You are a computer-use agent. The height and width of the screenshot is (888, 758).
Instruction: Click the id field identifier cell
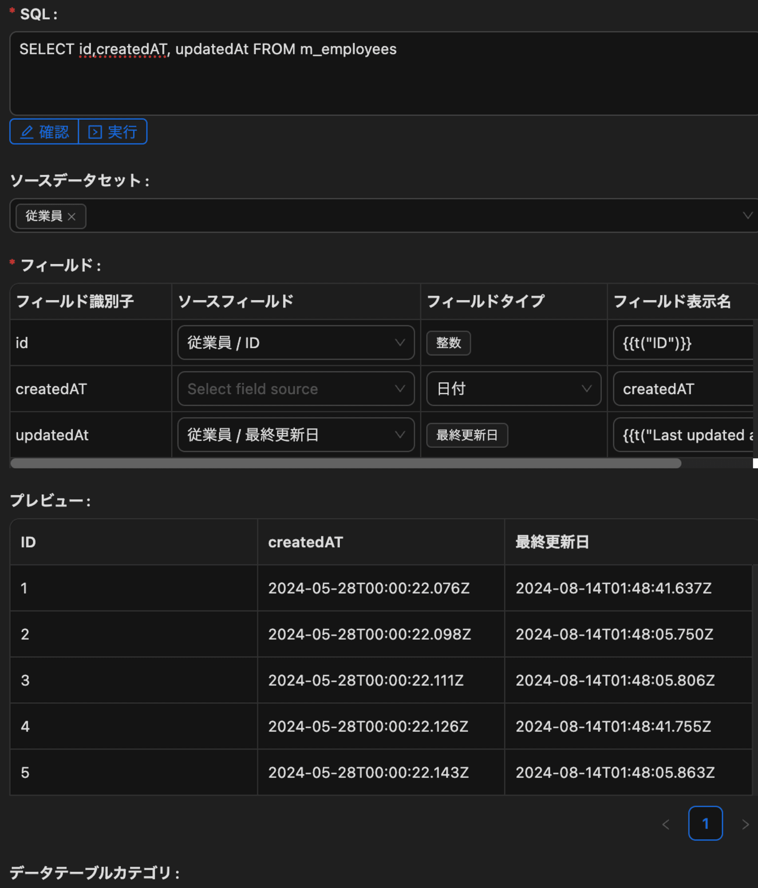click(91, 343)
